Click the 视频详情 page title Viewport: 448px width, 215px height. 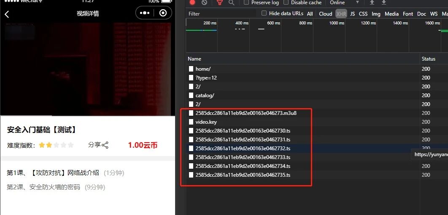click(88, 13)
